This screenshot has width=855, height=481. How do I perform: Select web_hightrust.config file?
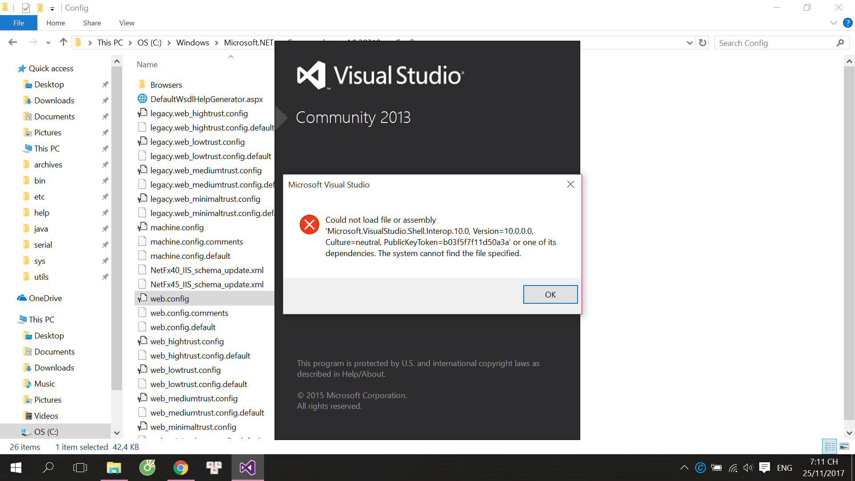(187, 341)
